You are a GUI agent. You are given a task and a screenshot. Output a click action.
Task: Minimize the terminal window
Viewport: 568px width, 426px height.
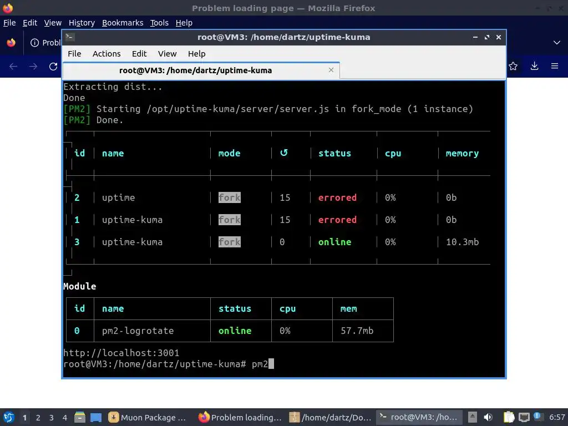click(475, 37)
